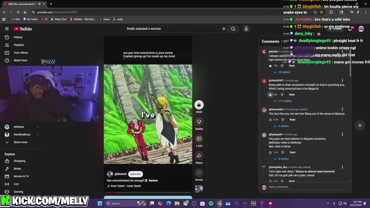
Task: Like the BeansaBoo comment
Action: click(270, 120)
